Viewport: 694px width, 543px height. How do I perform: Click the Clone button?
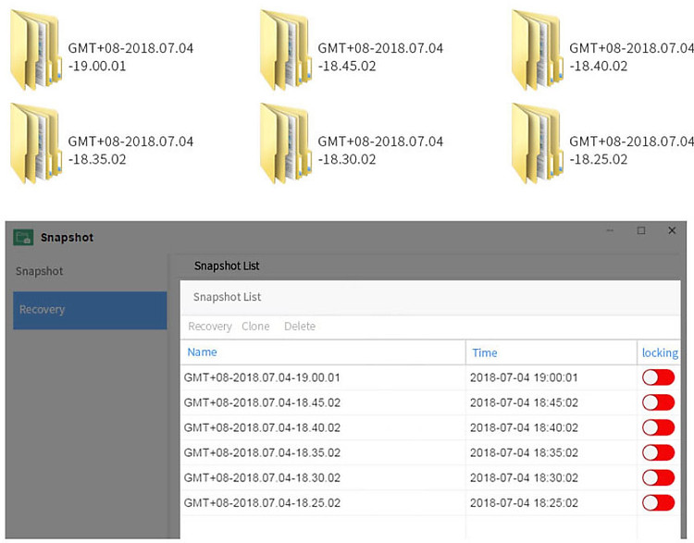(x=255, y=327)
